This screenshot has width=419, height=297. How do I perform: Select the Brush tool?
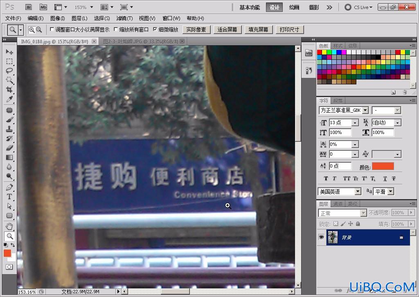point(9,119)
